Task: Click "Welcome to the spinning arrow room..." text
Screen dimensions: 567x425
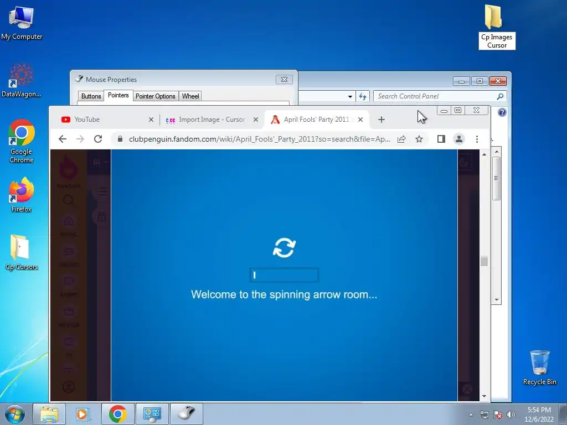Action: 284,294
